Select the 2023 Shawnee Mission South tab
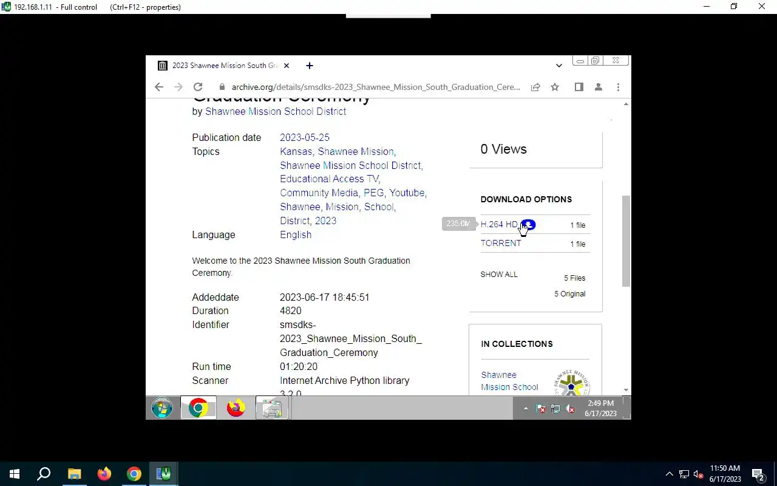This screenshot has width=777, height=486. [x=223, y=66]
